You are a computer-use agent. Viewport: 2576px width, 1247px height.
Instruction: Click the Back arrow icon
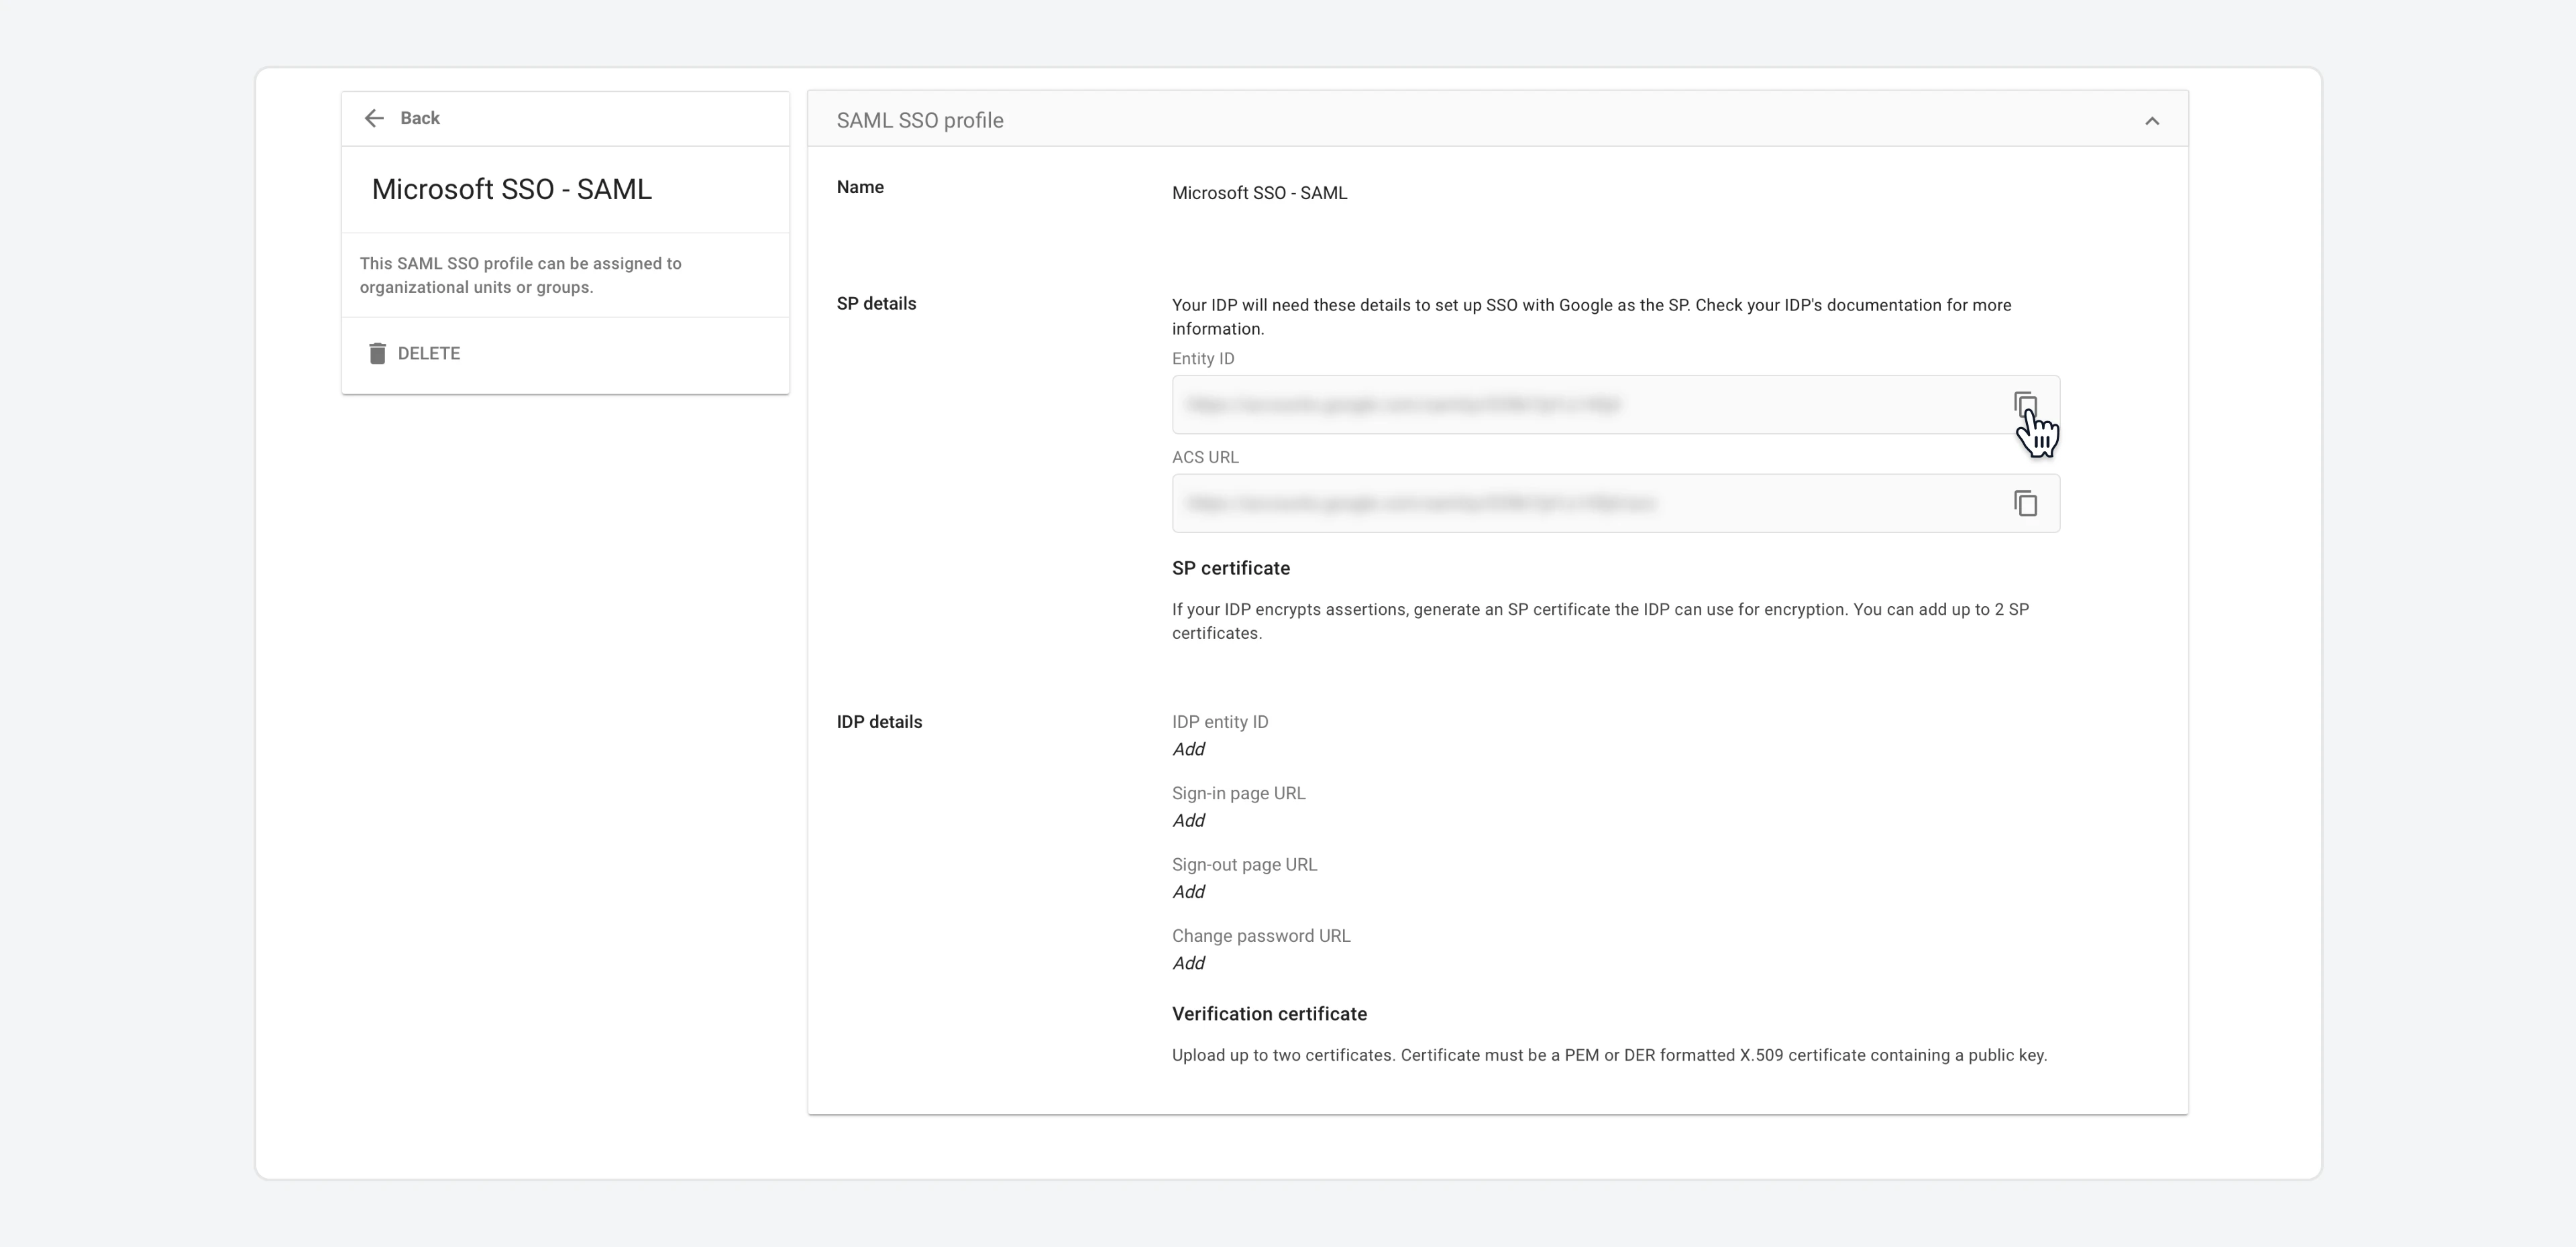pyautogui.click(x=374, y=119)
